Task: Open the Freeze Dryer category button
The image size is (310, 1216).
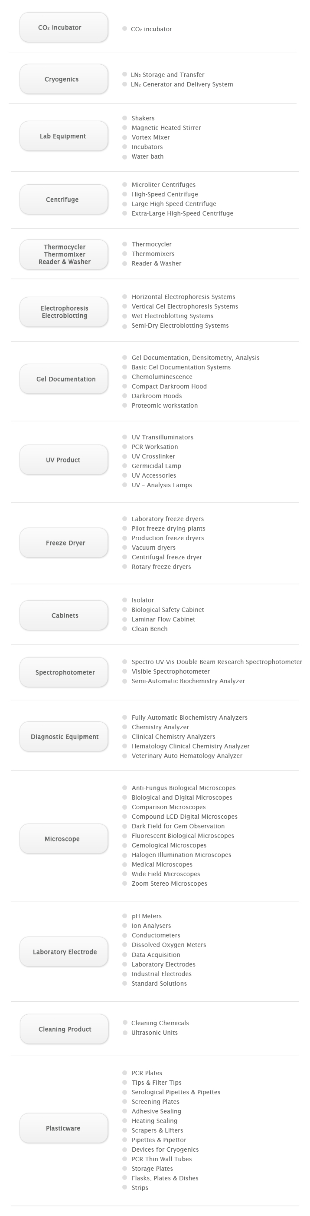Action: (64, 543)
